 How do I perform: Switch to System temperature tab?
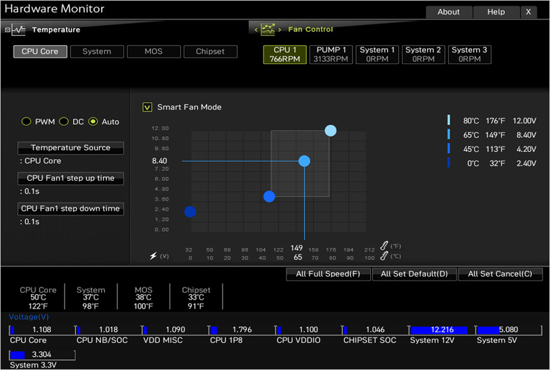click(97, 52)
